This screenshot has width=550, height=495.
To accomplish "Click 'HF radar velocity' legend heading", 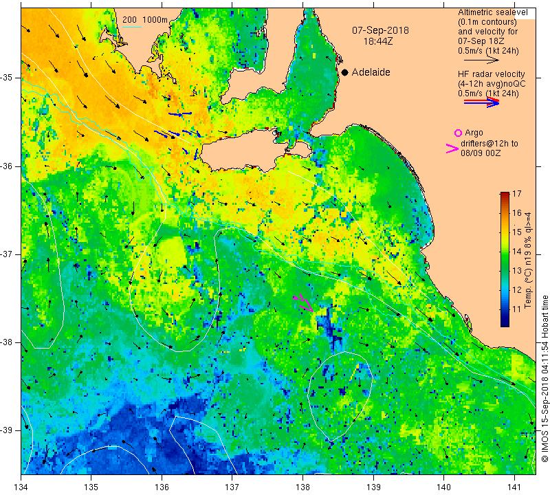I will [491, 74].
